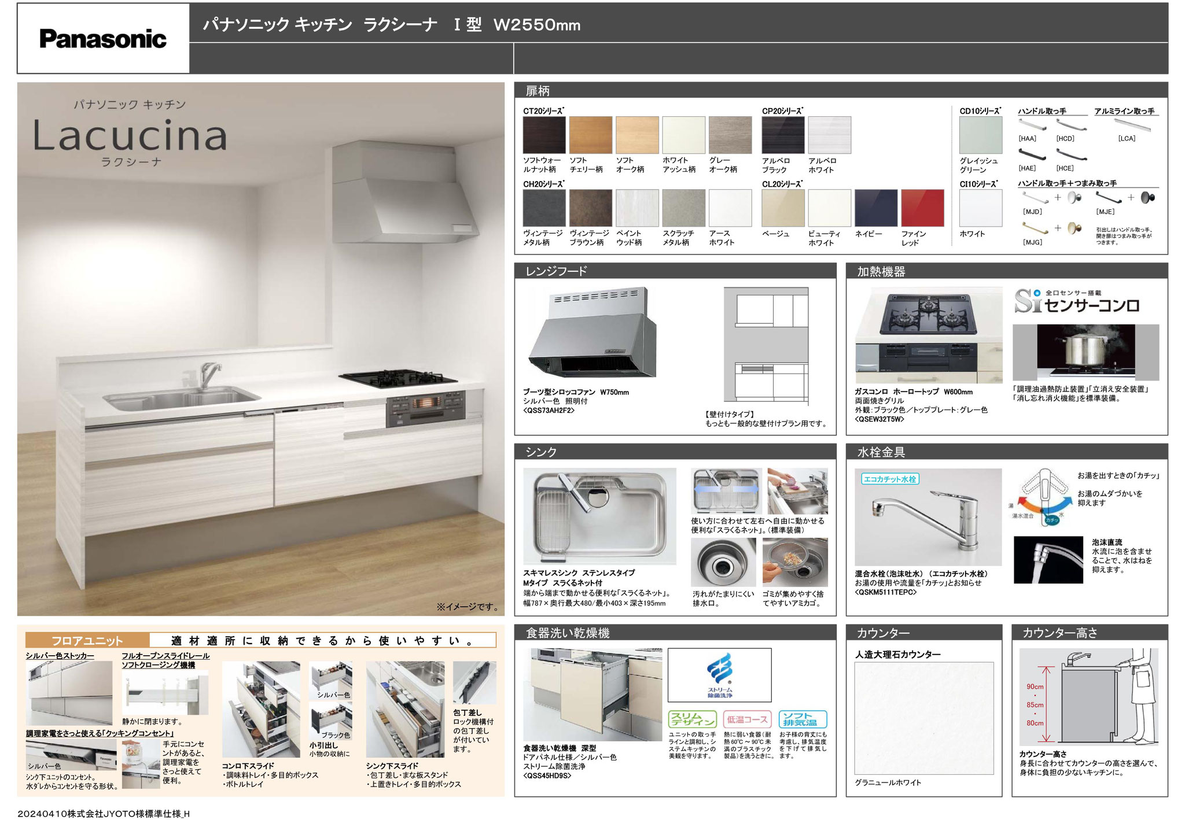Pick the ホワイトアッシュ柄 door swatch
1185x820 pixels.
[x=683, y=135]
